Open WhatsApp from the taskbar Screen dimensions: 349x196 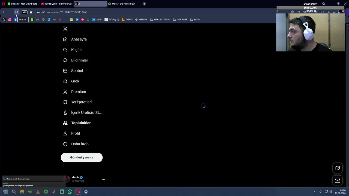coord(70,192)
